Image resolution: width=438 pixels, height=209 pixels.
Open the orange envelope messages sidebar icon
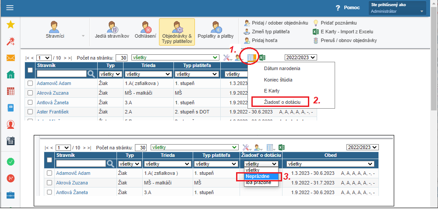coord(11,58)
